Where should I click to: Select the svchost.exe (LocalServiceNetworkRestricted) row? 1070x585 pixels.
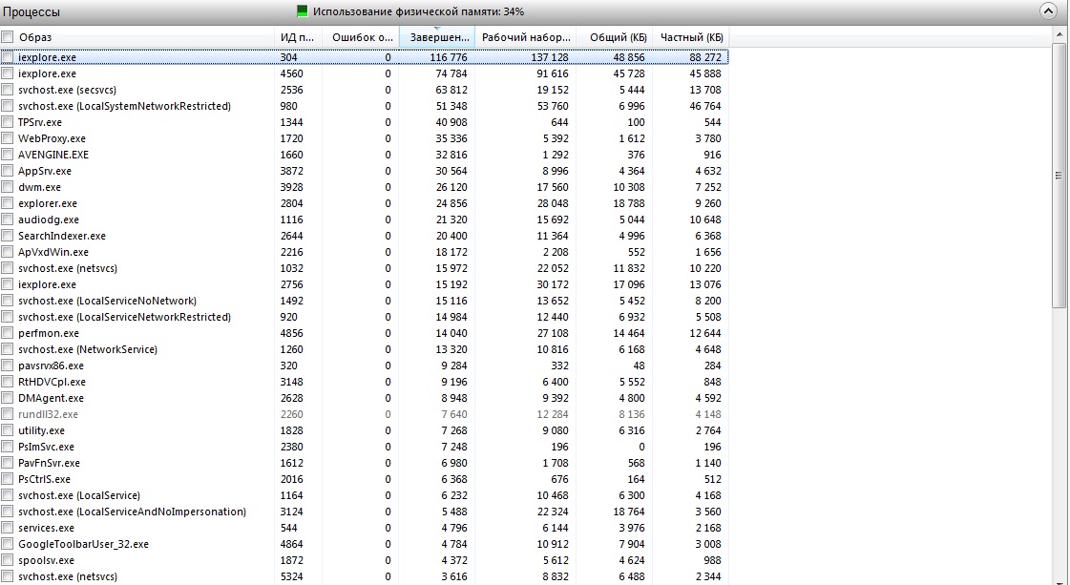365,317
